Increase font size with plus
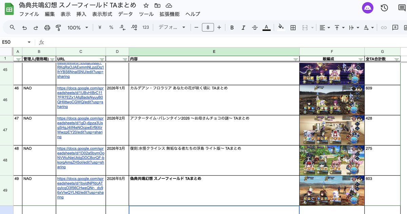407x214 pixels. pos(219,27)
